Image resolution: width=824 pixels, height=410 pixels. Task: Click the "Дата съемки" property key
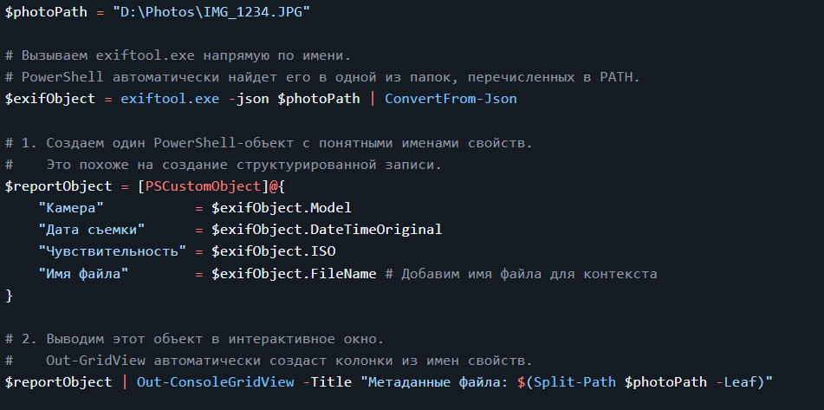point(91,230)
